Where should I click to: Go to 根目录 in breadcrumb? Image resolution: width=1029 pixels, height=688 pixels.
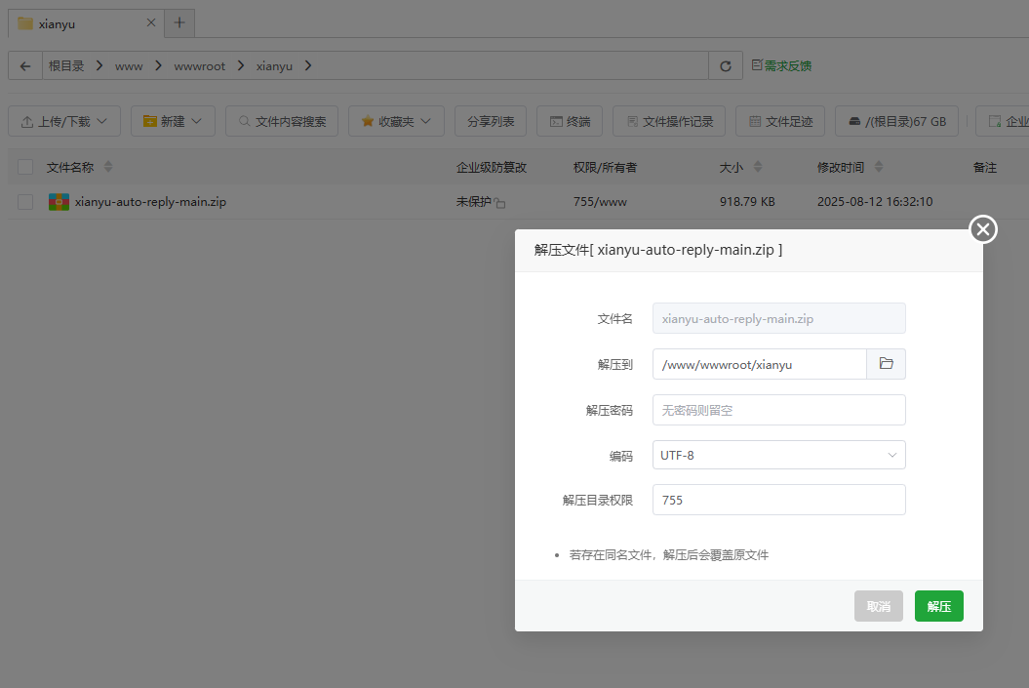[x=66, y=65]
